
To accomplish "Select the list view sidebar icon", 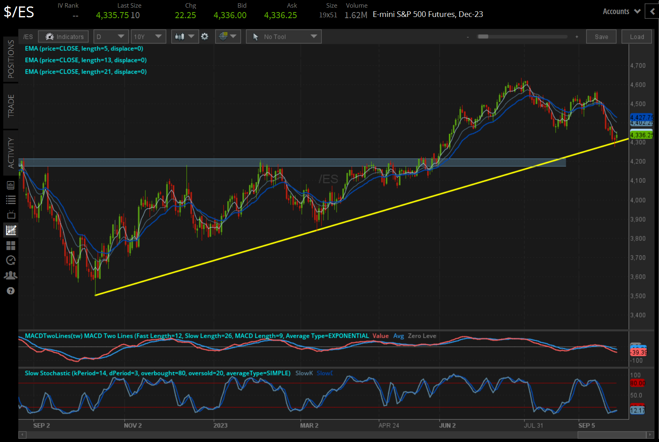I will click(11, 200).
